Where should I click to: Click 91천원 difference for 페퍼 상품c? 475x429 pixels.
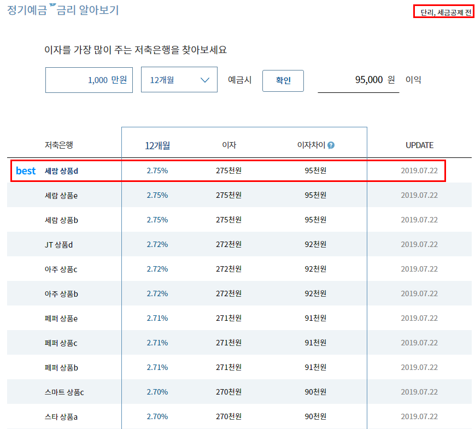(315, 342)
